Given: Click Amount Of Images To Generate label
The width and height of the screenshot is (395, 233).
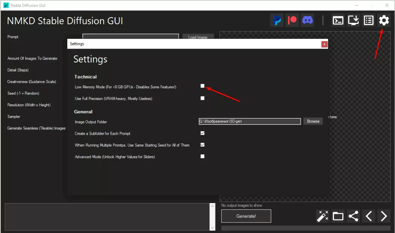Looking at the screenshot, I should coord(32,58).
